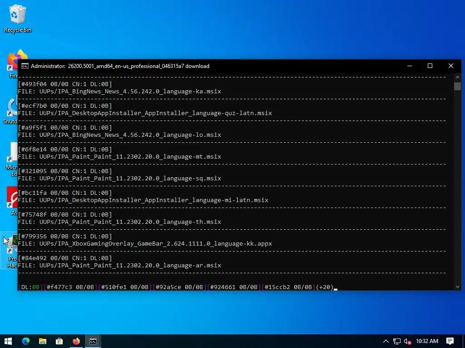
Task: Click the Paint language-sq.msix file line
Action: 119,179
